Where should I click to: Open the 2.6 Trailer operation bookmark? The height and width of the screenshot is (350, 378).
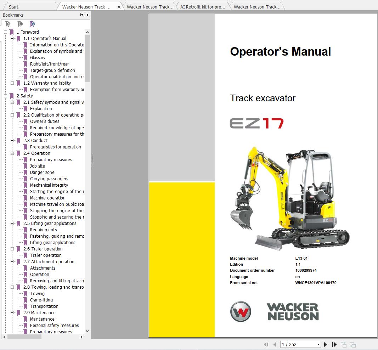coord(43,249)
